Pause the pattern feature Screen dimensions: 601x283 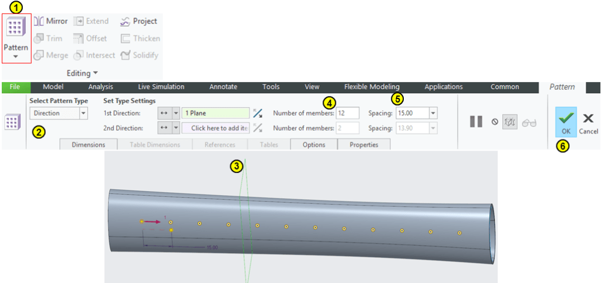click(476, 122)
